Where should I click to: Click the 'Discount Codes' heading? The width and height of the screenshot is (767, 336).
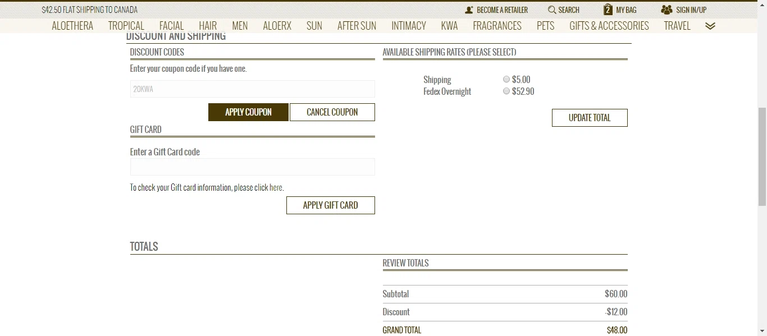tap(157, 52)
